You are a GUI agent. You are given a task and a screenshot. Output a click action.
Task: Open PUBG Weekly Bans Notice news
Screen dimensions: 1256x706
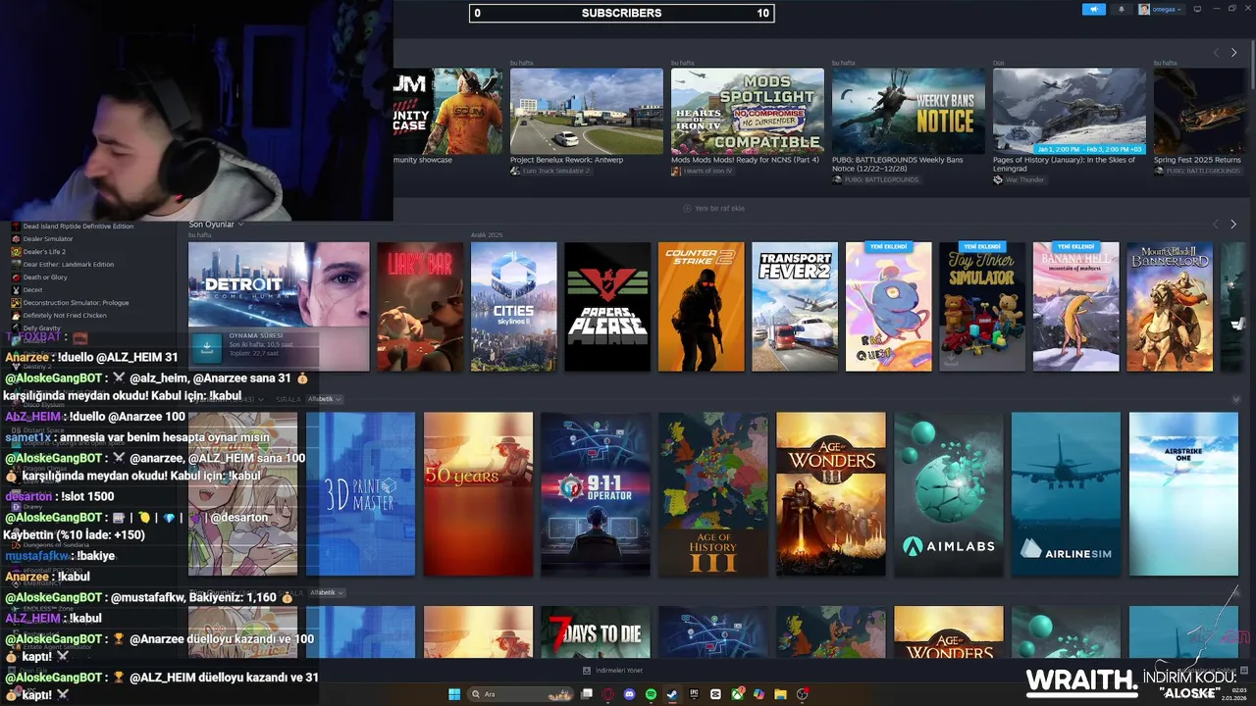[909, 111]
